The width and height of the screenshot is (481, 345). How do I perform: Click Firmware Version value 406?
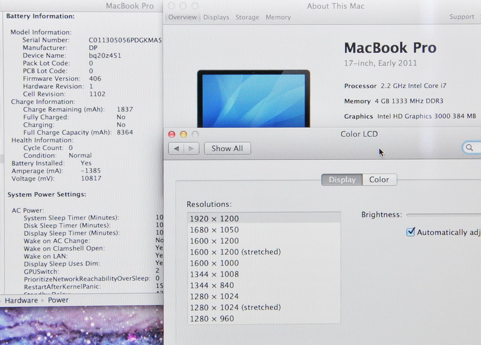pos(95,79)
